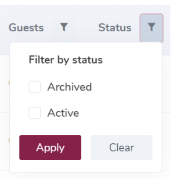Screen dimensions: 173x179
Task: Collapse the Filter by status dropdown
Action: coord(152,28)
